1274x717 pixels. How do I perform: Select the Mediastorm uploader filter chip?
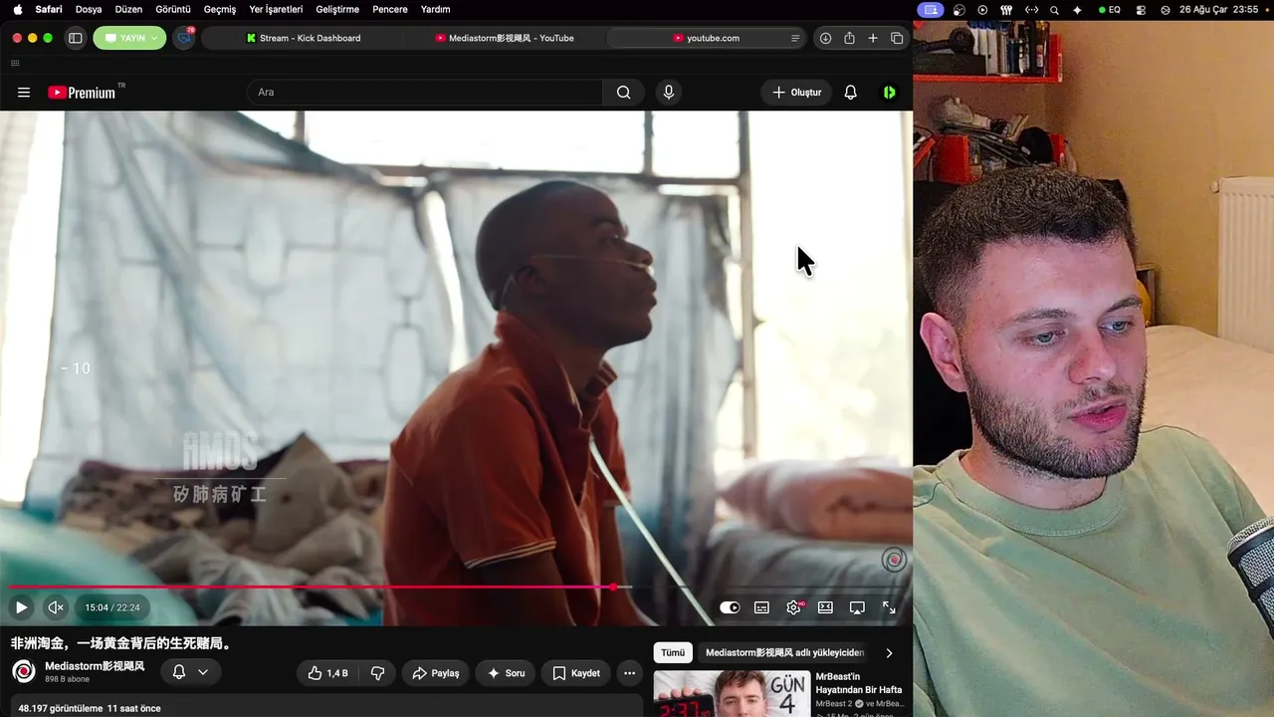coord(785,653)
